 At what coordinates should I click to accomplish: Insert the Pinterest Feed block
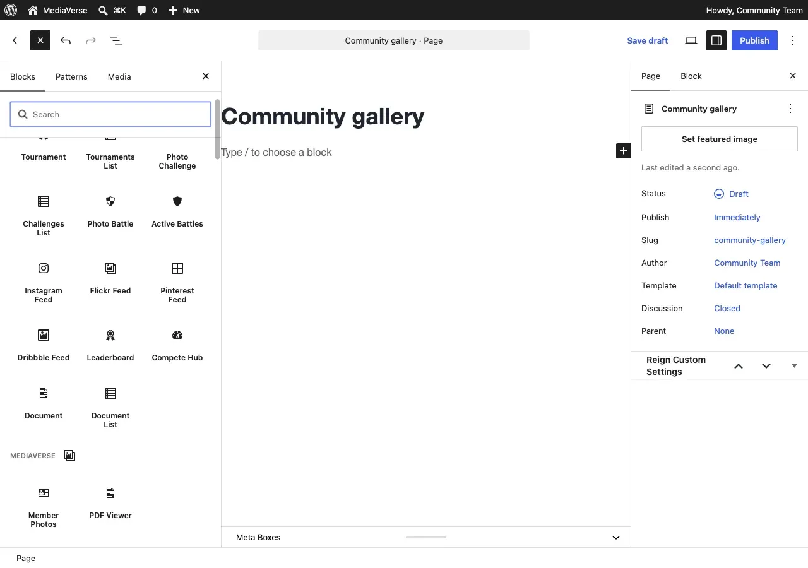177,283
